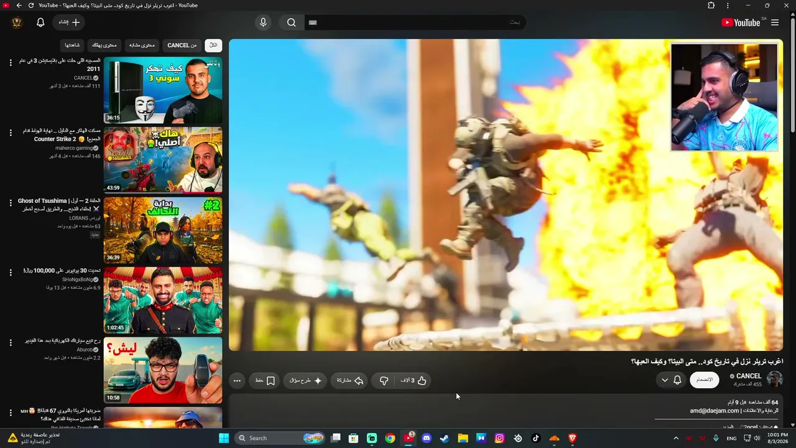Screen dimensions: 796x448
Task: Open the Counter Strike 2 video thumbnail
Action: (163, 160)
